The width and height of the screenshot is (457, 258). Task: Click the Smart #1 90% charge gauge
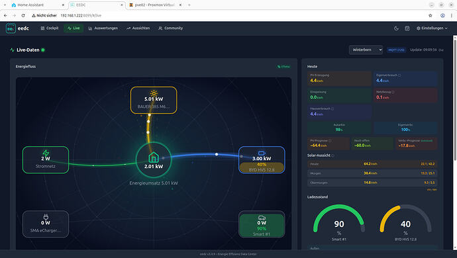coord(339,222)
